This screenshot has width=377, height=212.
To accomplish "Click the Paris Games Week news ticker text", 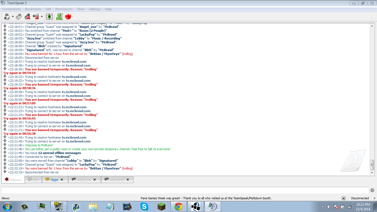I will [x=206, y=198].
